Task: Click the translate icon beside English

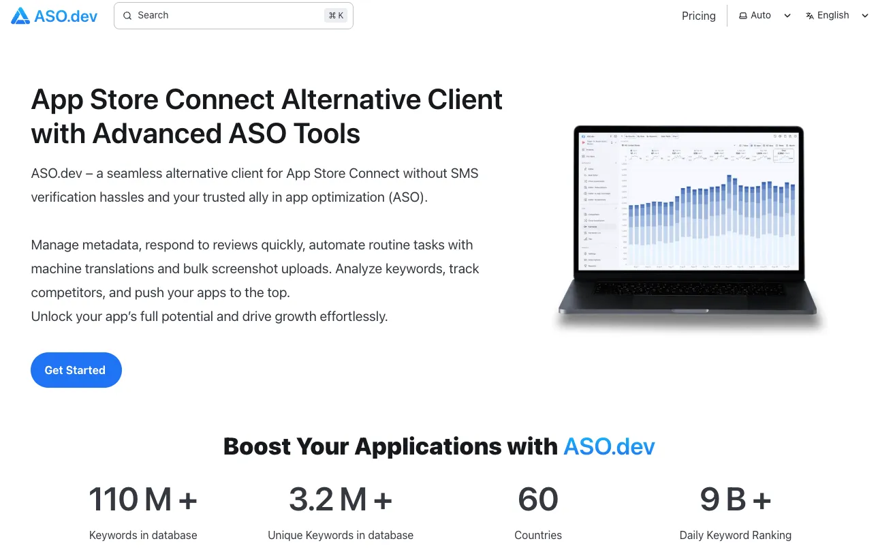Action: [810, 16]
